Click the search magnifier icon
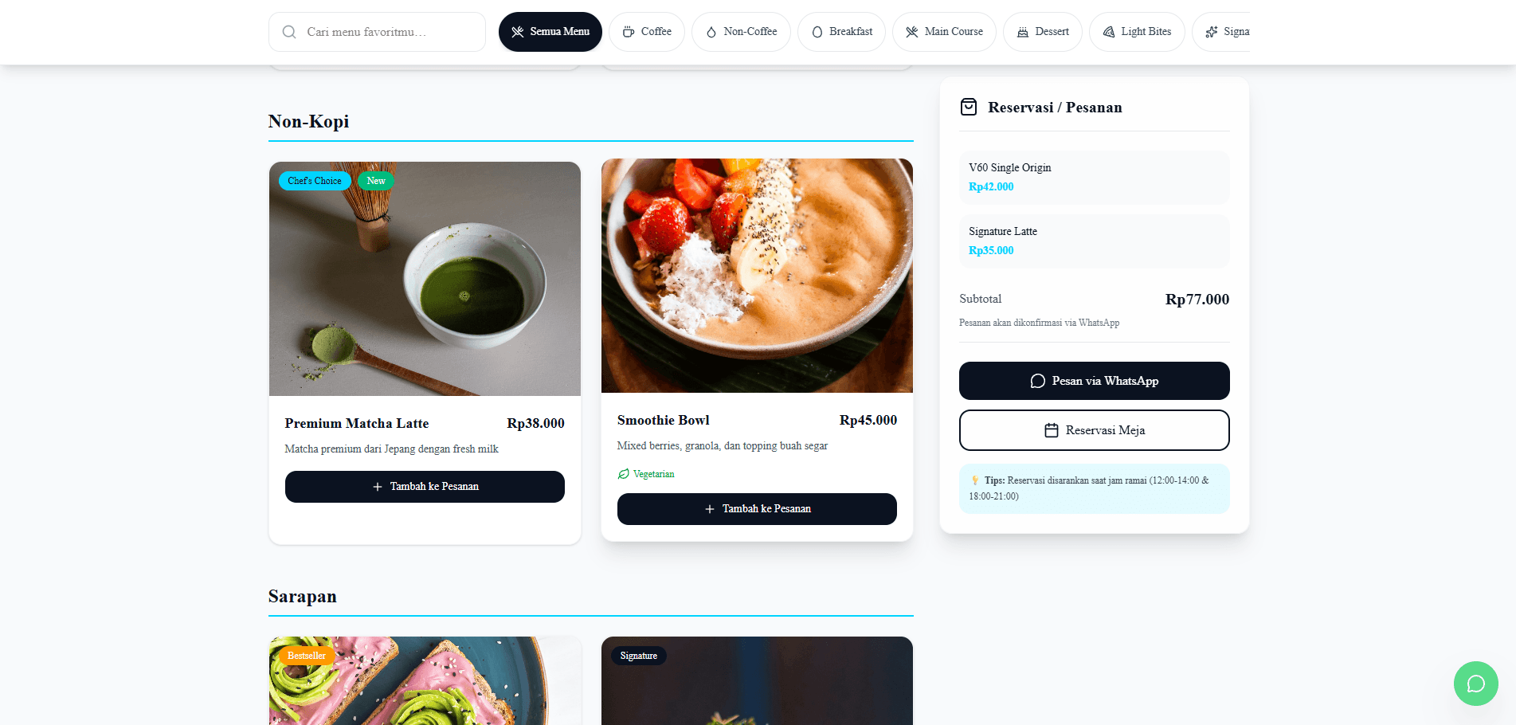The height and width of the screenshot is (725, 1516). (289, 32)
